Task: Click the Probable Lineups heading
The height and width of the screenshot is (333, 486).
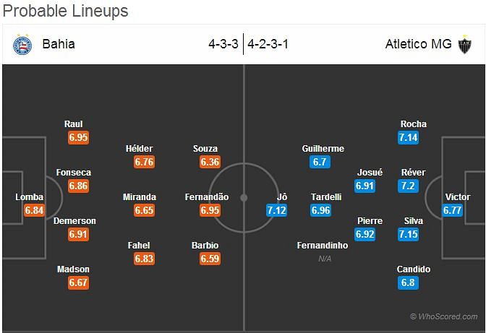Action: [65, 11]
